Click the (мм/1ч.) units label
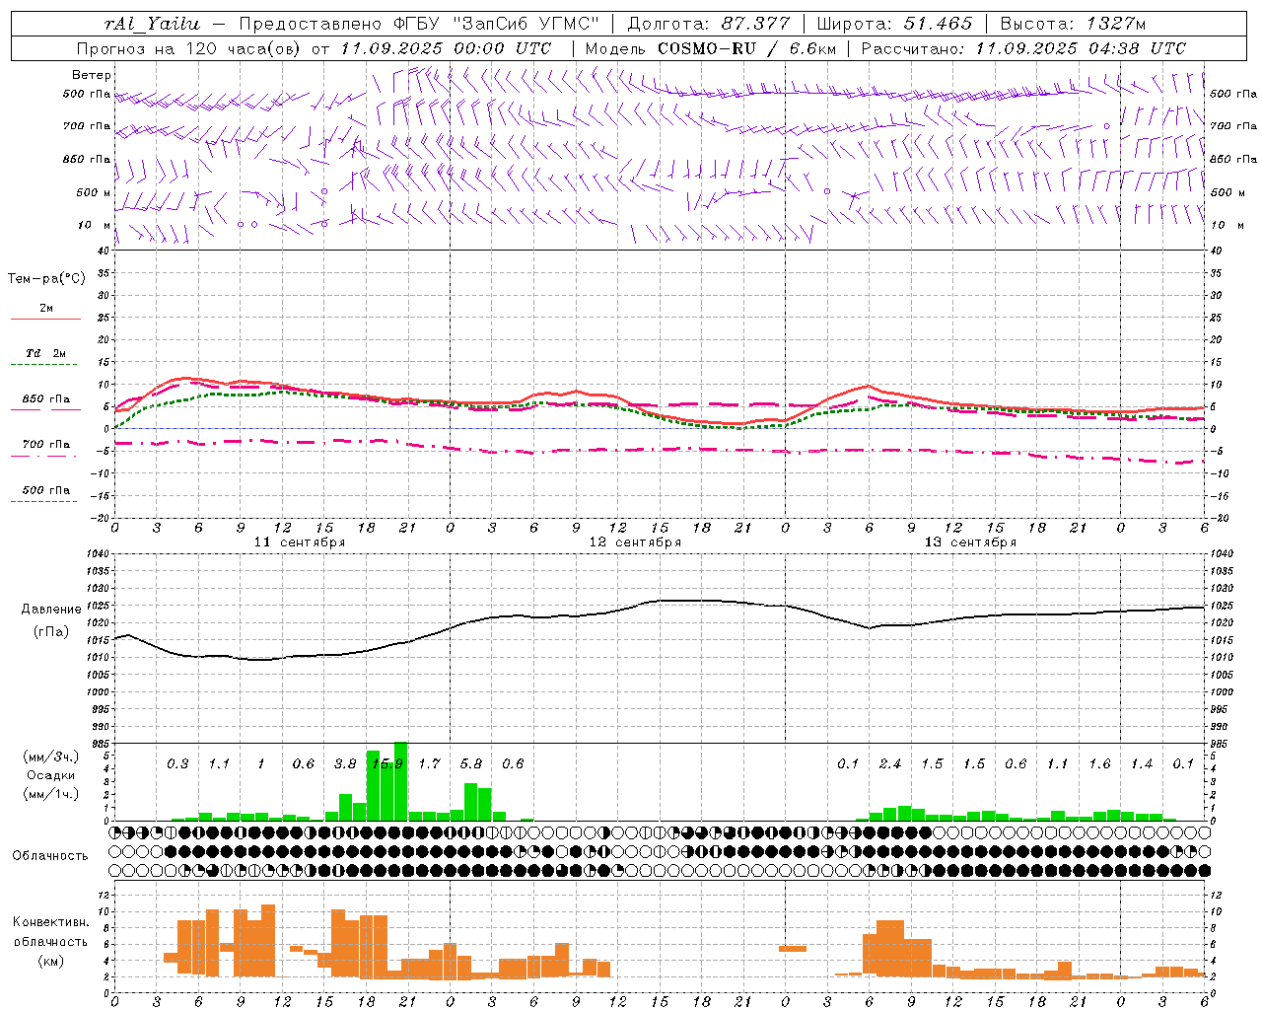This screenshot has height=1010, width=1262. (x=50, y=794)
